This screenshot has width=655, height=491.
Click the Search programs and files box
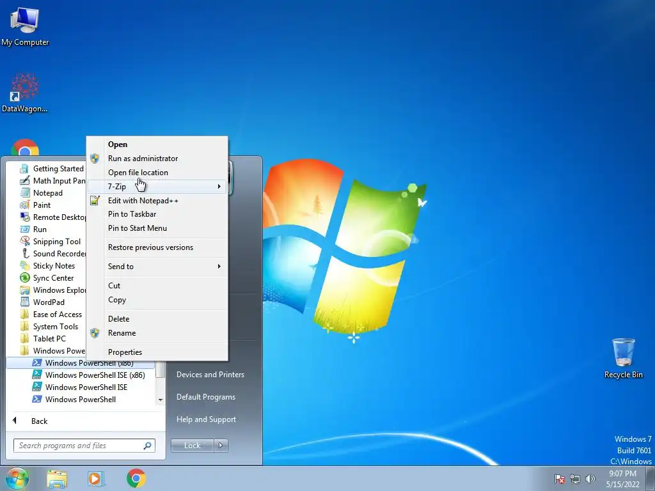point(84,446)
